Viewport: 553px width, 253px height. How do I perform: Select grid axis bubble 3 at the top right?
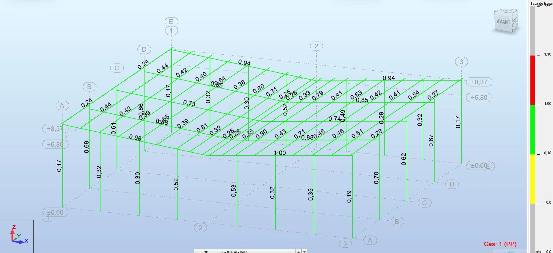[x=461, y=62]
